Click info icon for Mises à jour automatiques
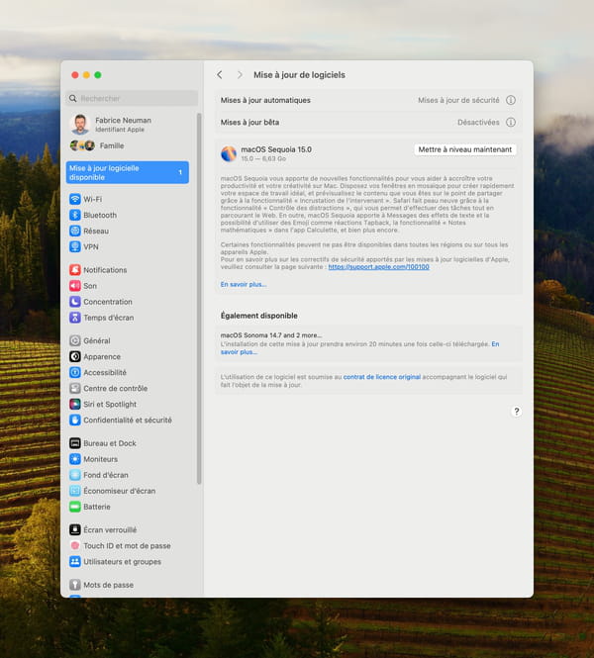Viewport: 594px width, 658px height. [x=511, y=100]
